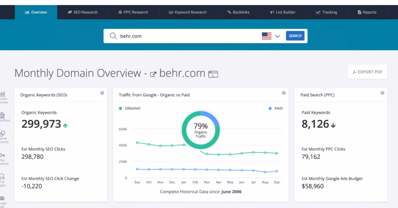Open Competition from the left sidebar
This screenshot has height=208, width=398.
coord(3,117)
